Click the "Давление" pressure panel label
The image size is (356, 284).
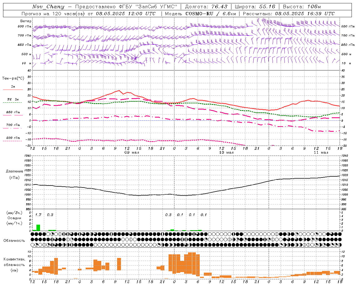[14, 171]
